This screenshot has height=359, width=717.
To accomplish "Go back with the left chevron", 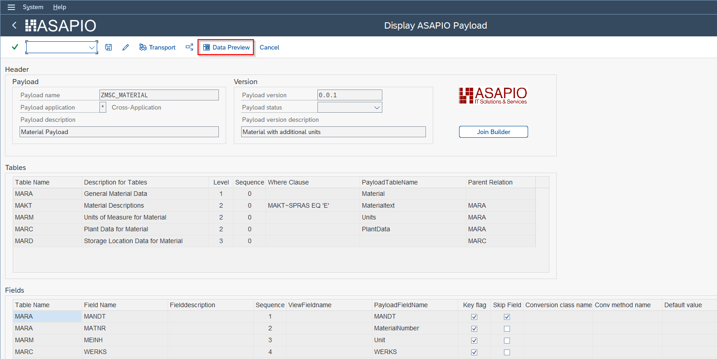I will pyautogui.click(x=15, y=25).
